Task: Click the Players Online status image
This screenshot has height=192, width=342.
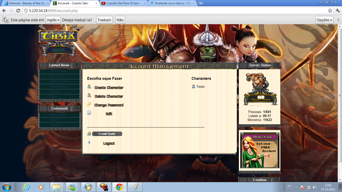Action: (260, 89)
